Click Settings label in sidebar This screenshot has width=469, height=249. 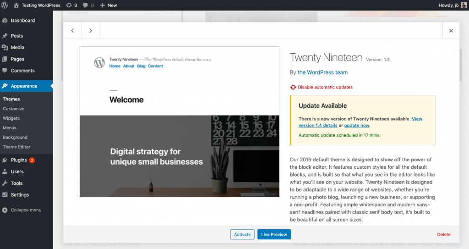point(20,195)
